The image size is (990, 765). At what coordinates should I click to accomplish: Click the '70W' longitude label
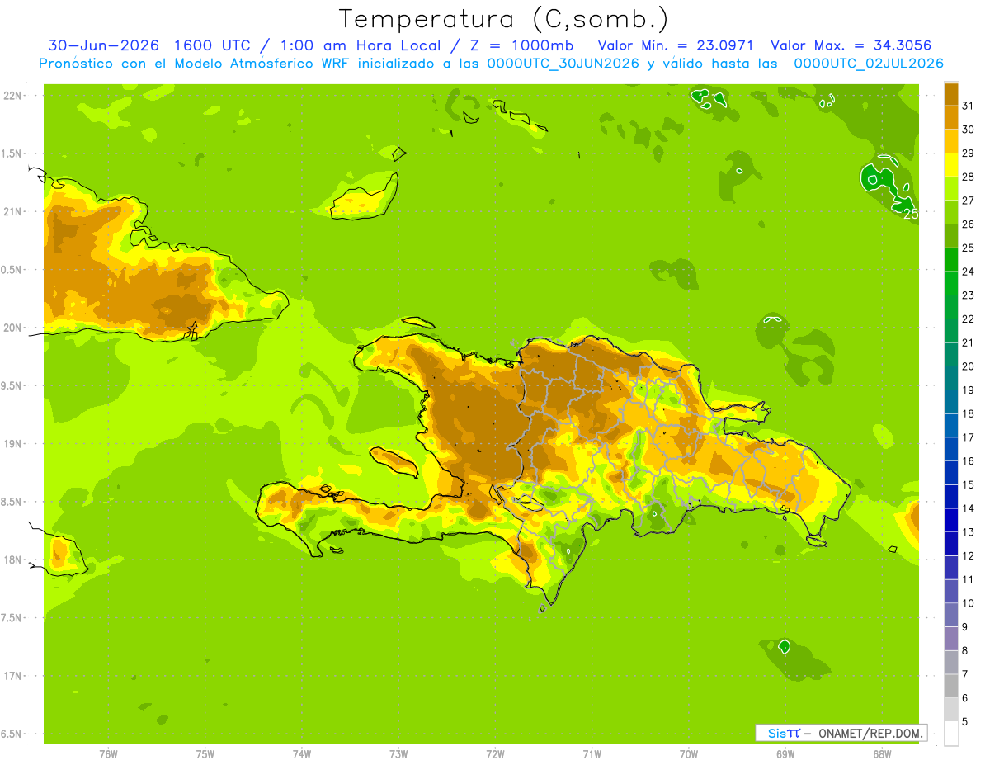(x=689, y=754)
